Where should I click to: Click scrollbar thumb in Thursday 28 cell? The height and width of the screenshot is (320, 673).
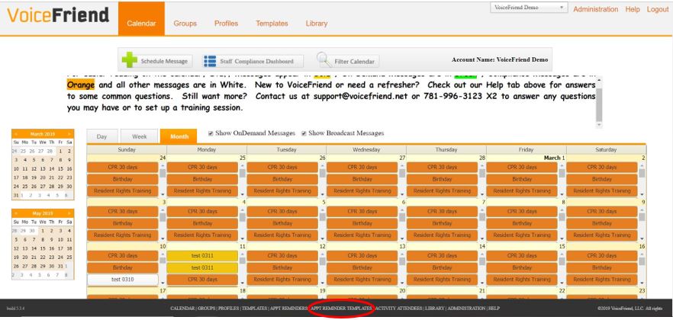(482, 174)
